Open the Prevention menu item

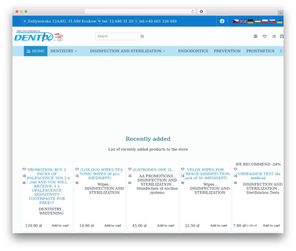pyautogui.click(x=227, y=51)
